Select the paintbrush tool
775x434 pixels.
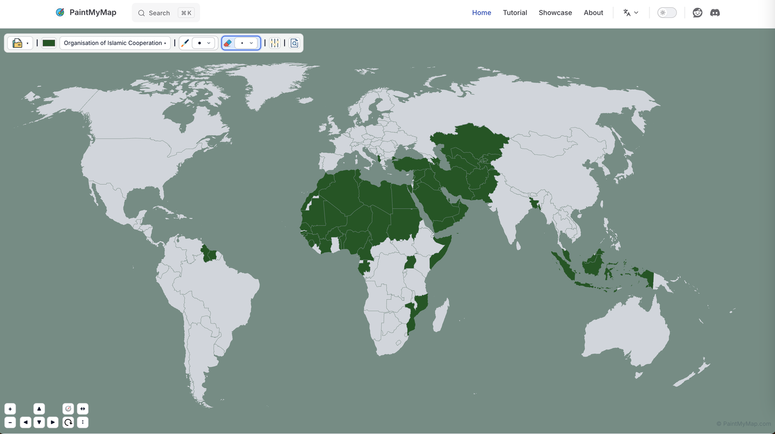pyautogui.click(x=185, y=43)
